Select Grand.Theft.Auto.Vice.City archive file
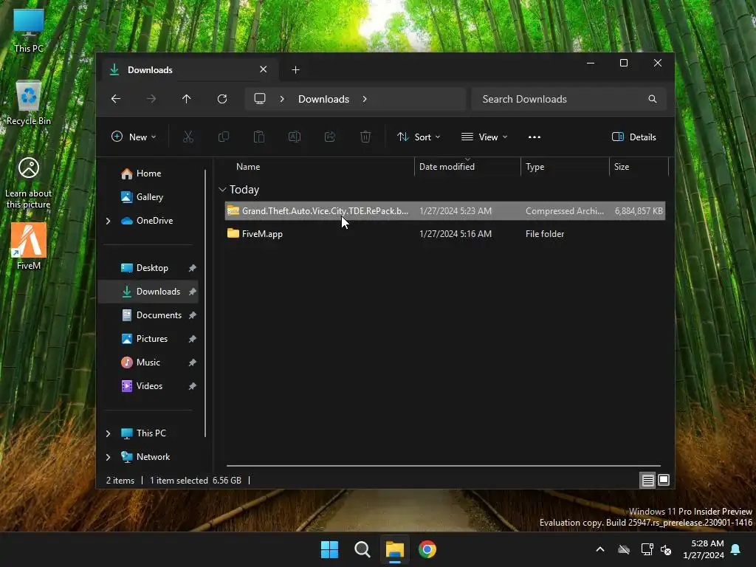 click(x=445, y=211)
